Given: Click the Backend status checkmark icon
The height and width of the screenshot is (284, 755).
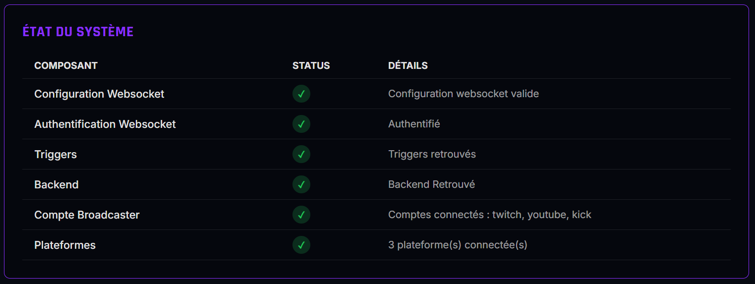Looking at the screenshot, I should point(301,184).
